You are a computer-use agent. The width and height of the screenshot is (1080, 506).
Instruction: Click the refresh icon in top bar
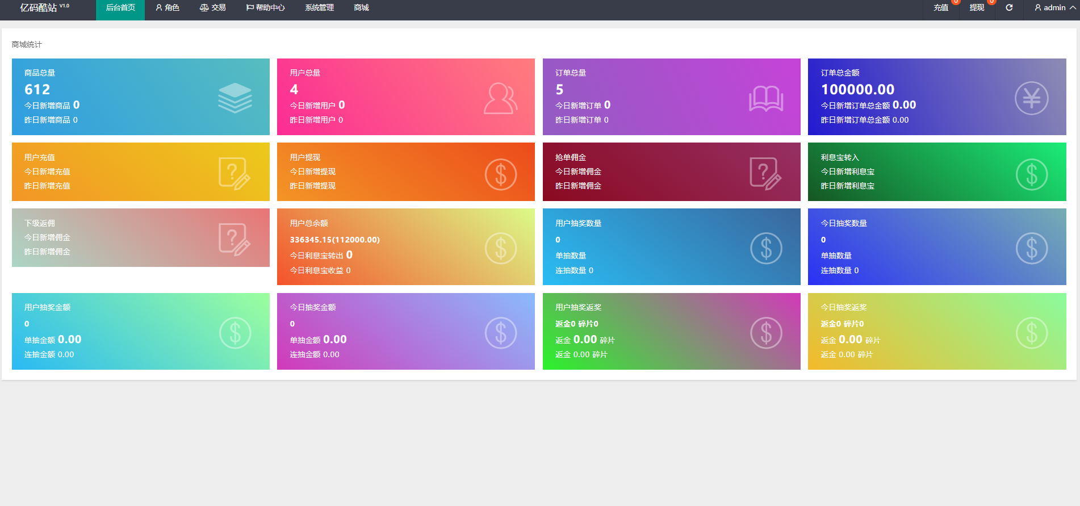point(1009,8)
